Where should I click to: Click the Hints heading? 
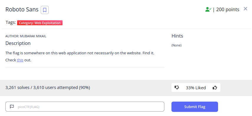coord(177,36)
